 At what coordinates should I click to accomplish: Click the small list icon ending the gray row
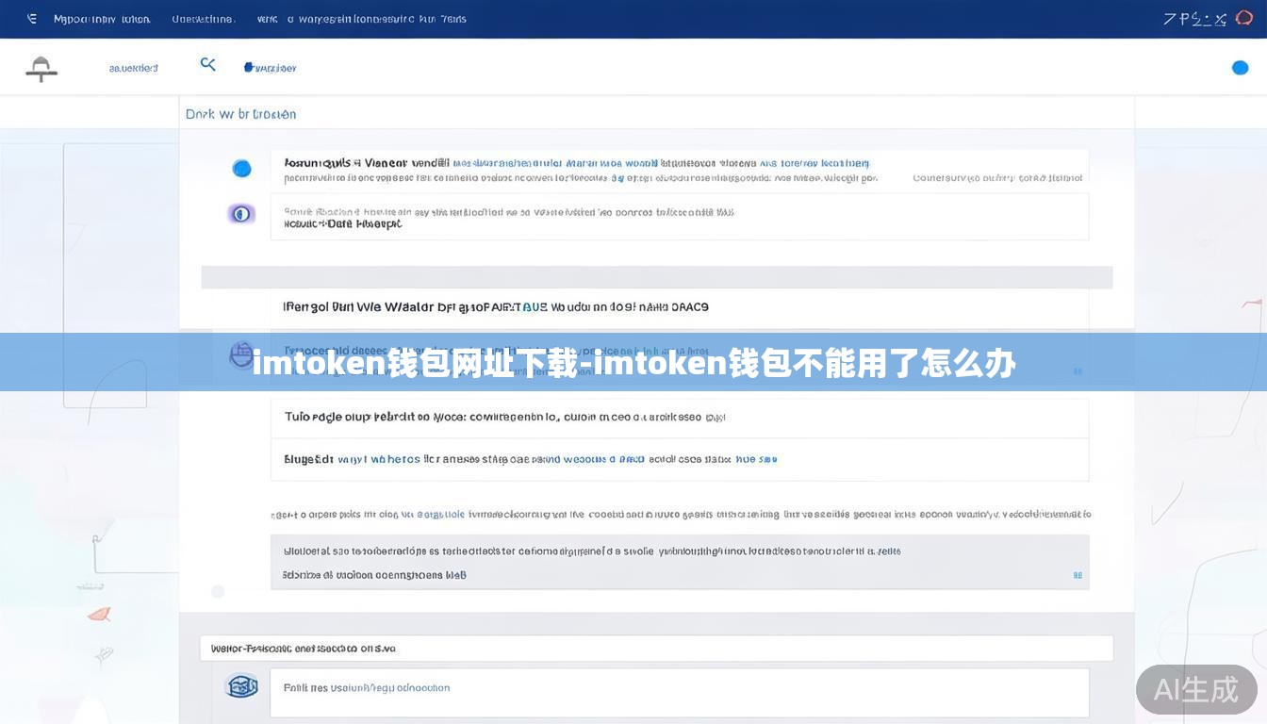(1078, 572)
